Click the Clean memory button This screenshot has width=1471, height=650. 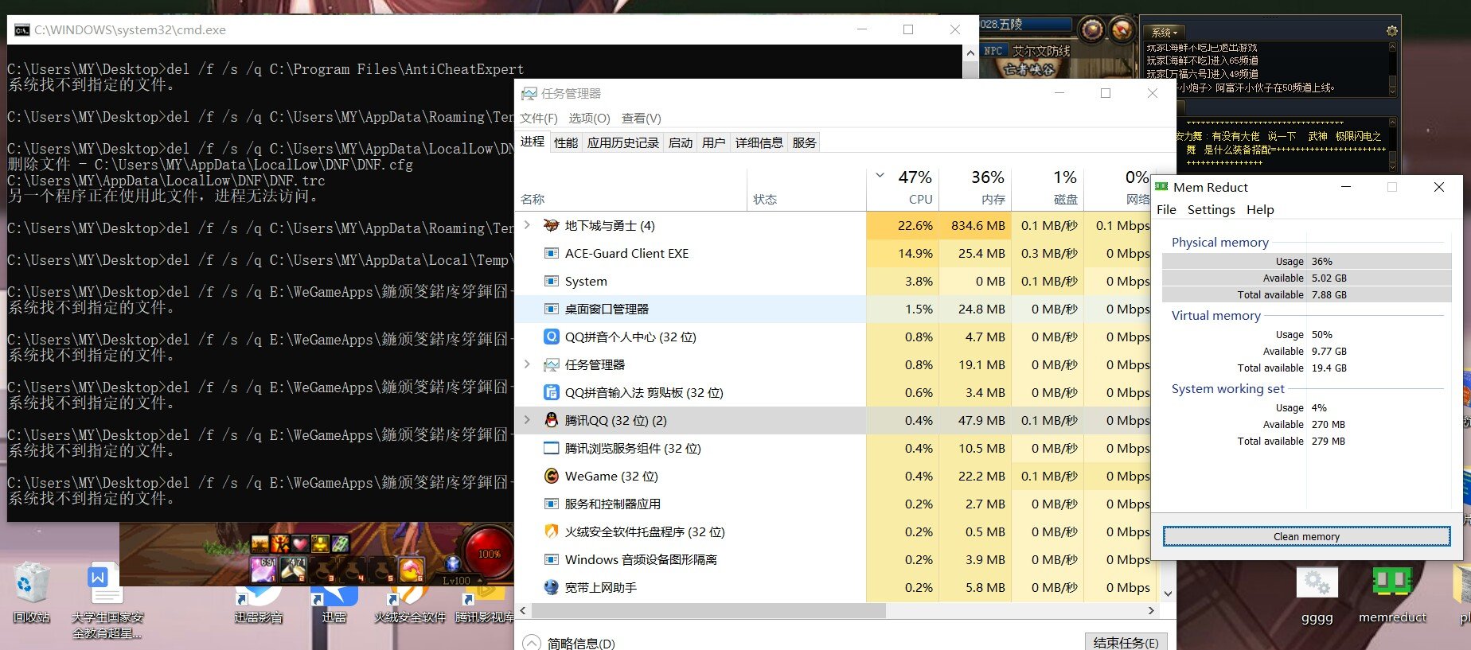pos(1306,536)
